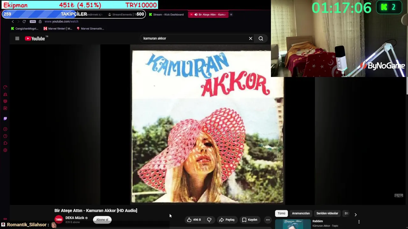
Task: Open site security padlock info
Action: pos(40,21)
